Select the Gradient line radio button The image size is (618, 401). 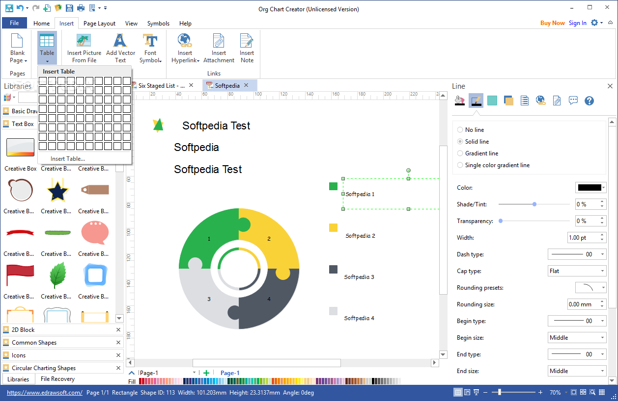click(460, 153)
